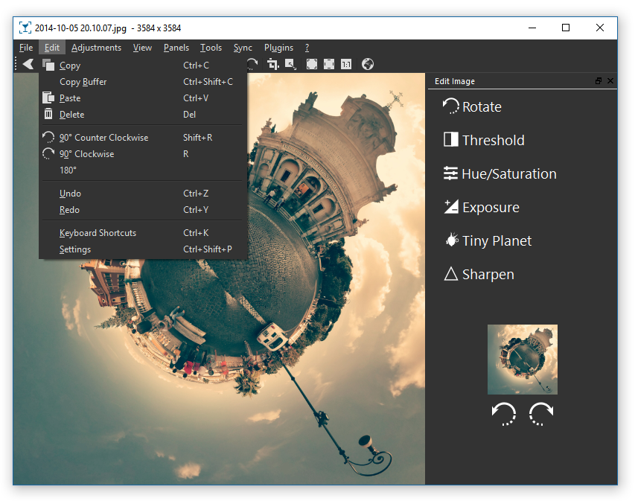Go to previous image with the back arrow
Image resolution: width=635 pixels, height=501 pixels.
(27, 64)
